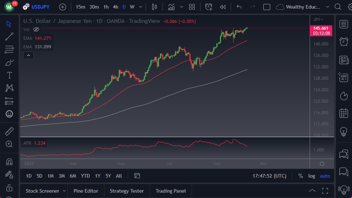Open the JPY currency dropdown

318,19
